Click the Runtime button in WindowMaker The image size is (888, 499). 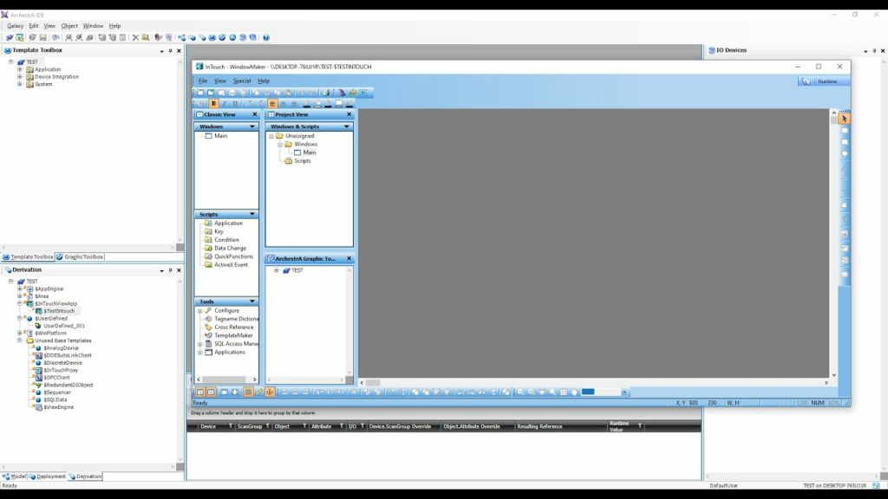(822, 81)
